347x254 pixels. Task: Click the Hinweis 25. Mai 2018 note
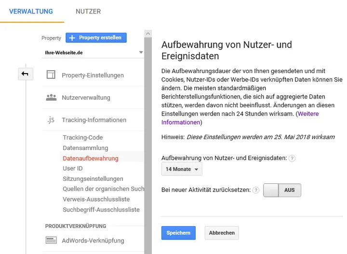[x=248, y=137]
